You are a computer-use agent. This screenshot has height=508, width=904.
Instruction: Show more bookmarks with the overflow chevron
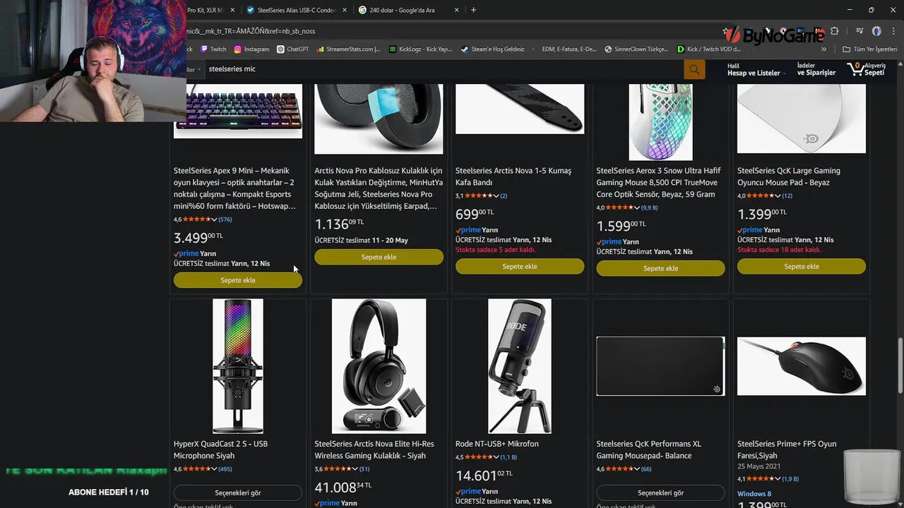click(823, 49)
